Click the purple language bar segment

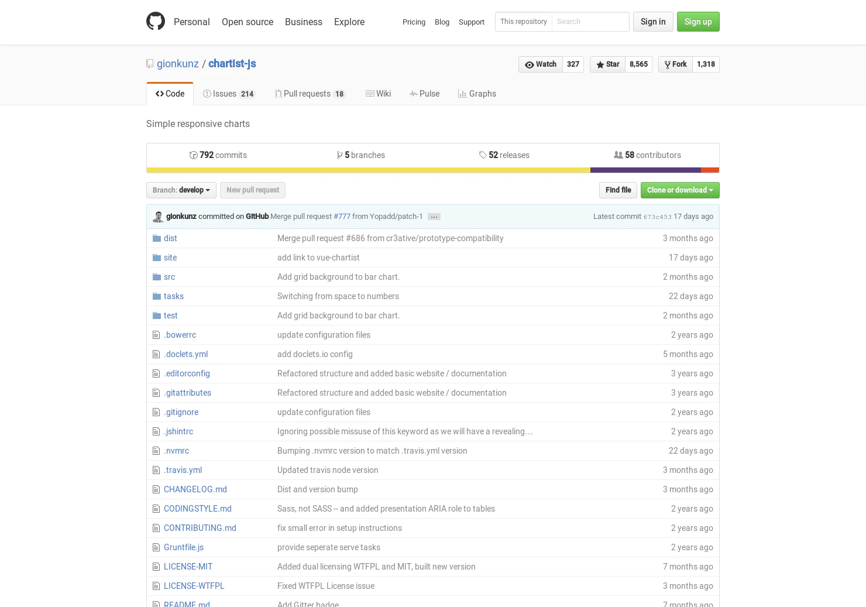[x=645, y=170]
